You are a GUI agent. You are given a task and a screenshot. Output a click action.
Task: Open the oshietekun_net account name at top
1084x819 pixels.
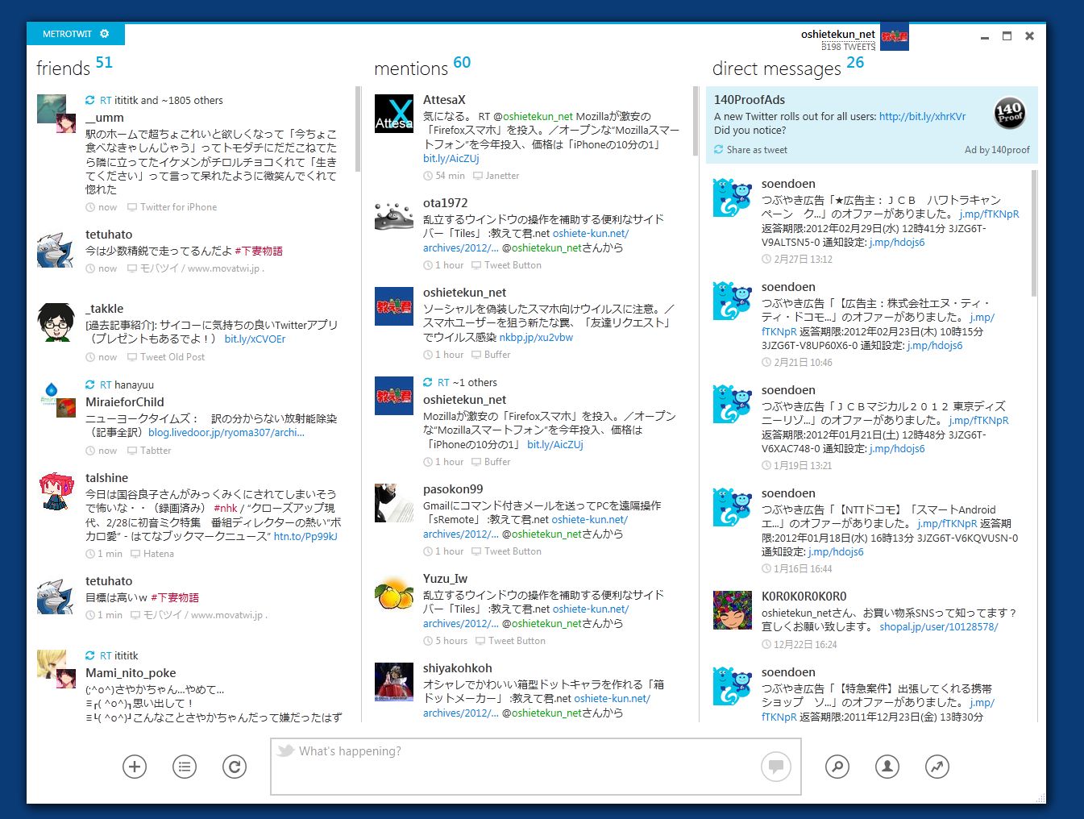coord(837,34)
